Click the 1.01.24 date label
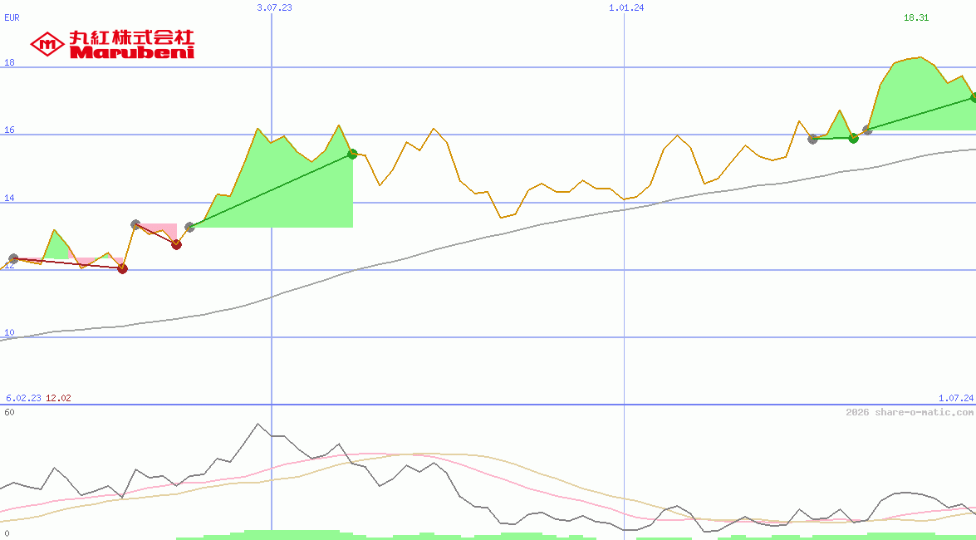The height and width of the screenshot is (540, 976). tap(626, 7)
